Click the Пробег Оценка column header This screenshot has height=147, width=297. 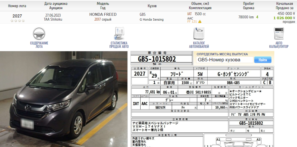click(249, 6)
